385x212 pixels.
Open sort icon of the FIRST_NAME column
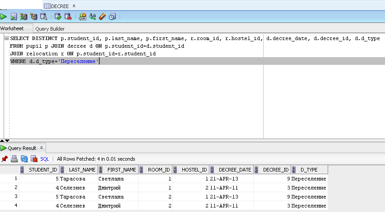(x=100, y=170)
